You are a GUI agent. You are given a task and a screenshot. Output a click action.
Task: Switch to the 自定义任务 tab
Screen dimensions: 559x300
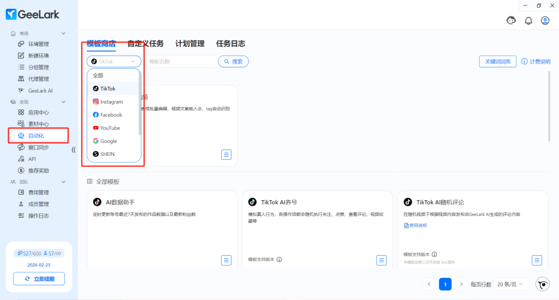click(x=145, y=44)
